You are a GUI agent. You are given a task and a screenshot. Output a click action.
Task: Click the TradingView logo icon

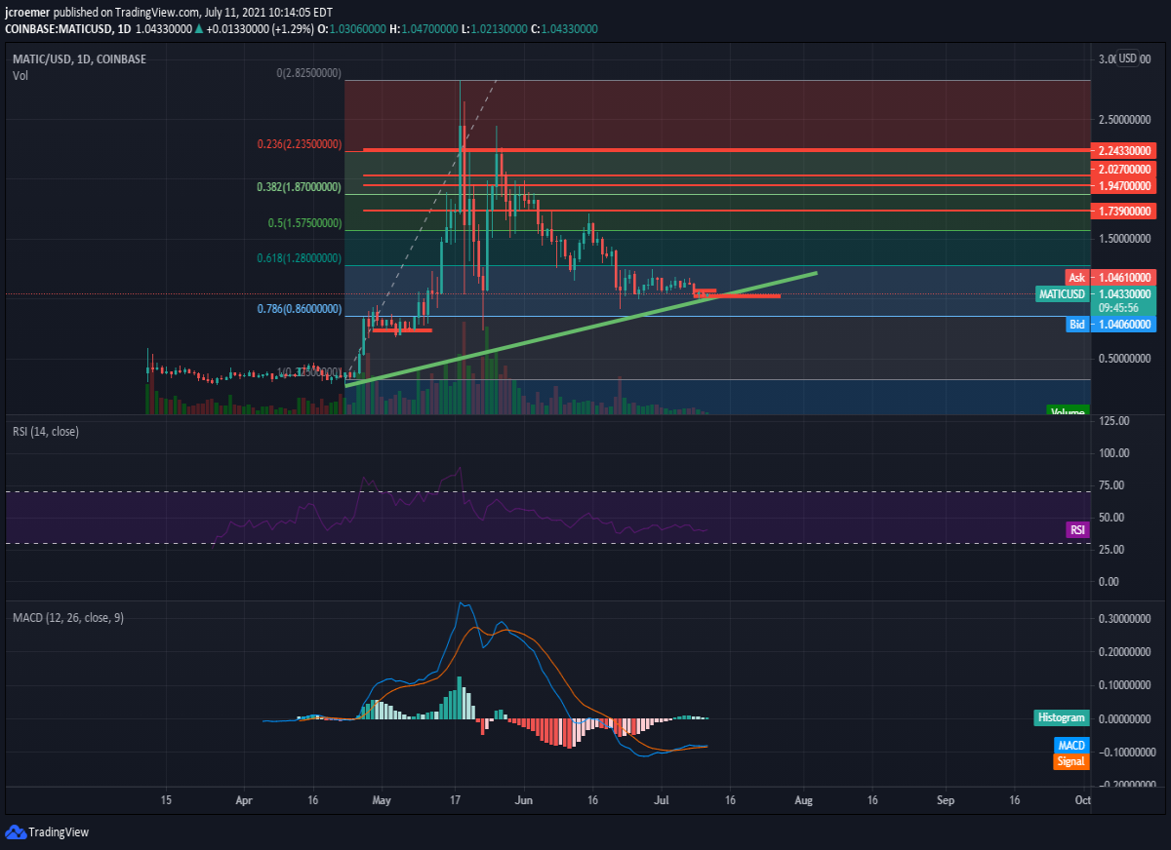[15, 831]
